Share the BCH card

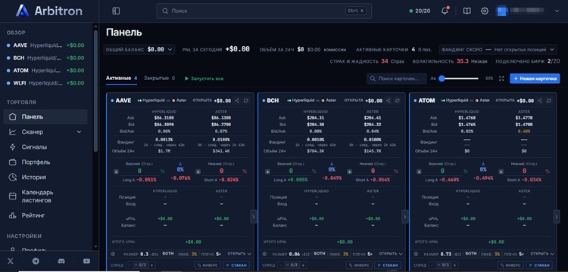(x=389, y=100)
